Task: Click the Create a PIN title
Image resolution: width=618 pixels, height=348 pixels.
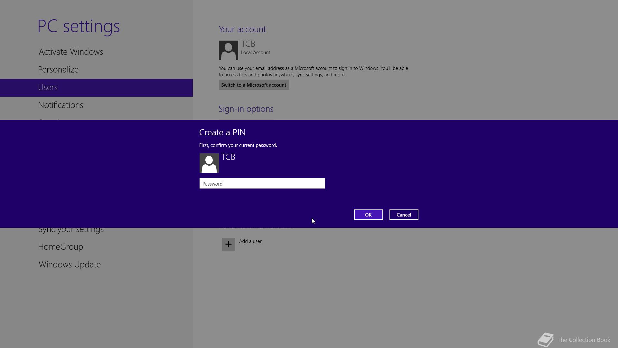Action: 222,132
